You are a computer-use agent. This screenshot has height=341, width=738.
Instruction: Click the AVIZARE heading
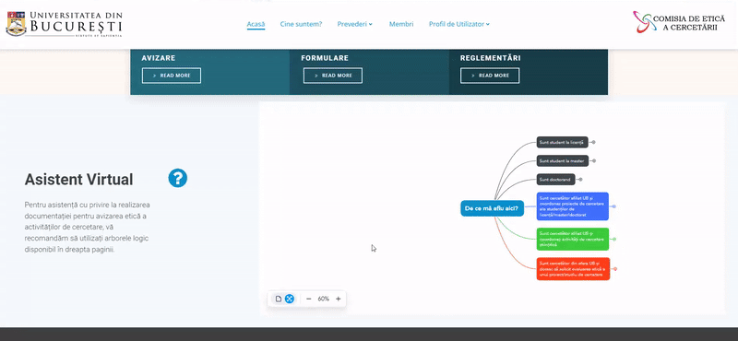point(159,58)
